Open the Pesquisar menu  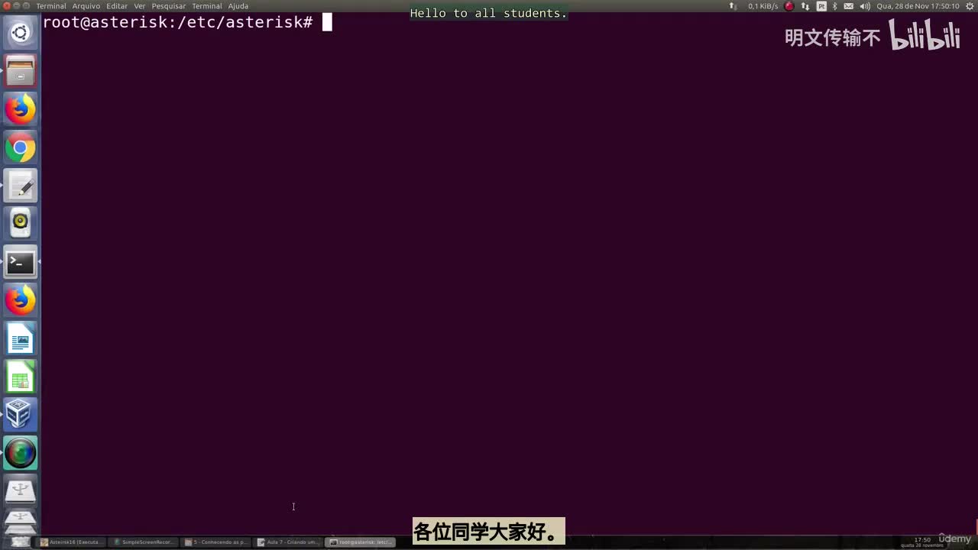point(169,6)
